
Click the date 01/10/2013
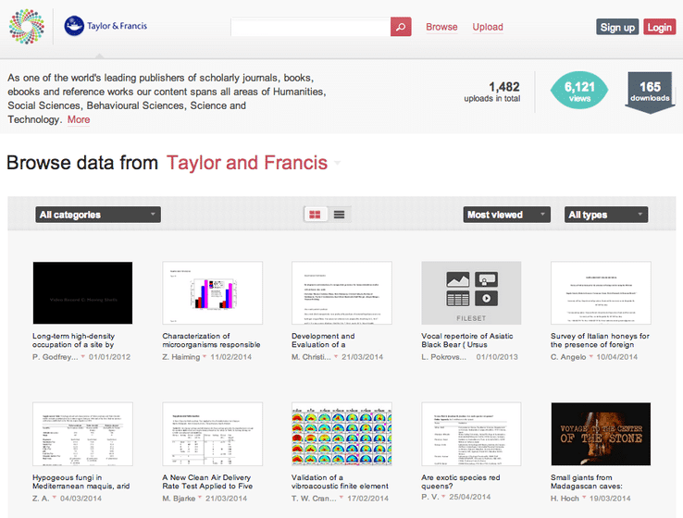497,357
